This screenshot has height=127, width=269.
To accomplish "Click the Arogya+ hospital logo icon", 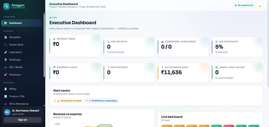I will (7, 6).
